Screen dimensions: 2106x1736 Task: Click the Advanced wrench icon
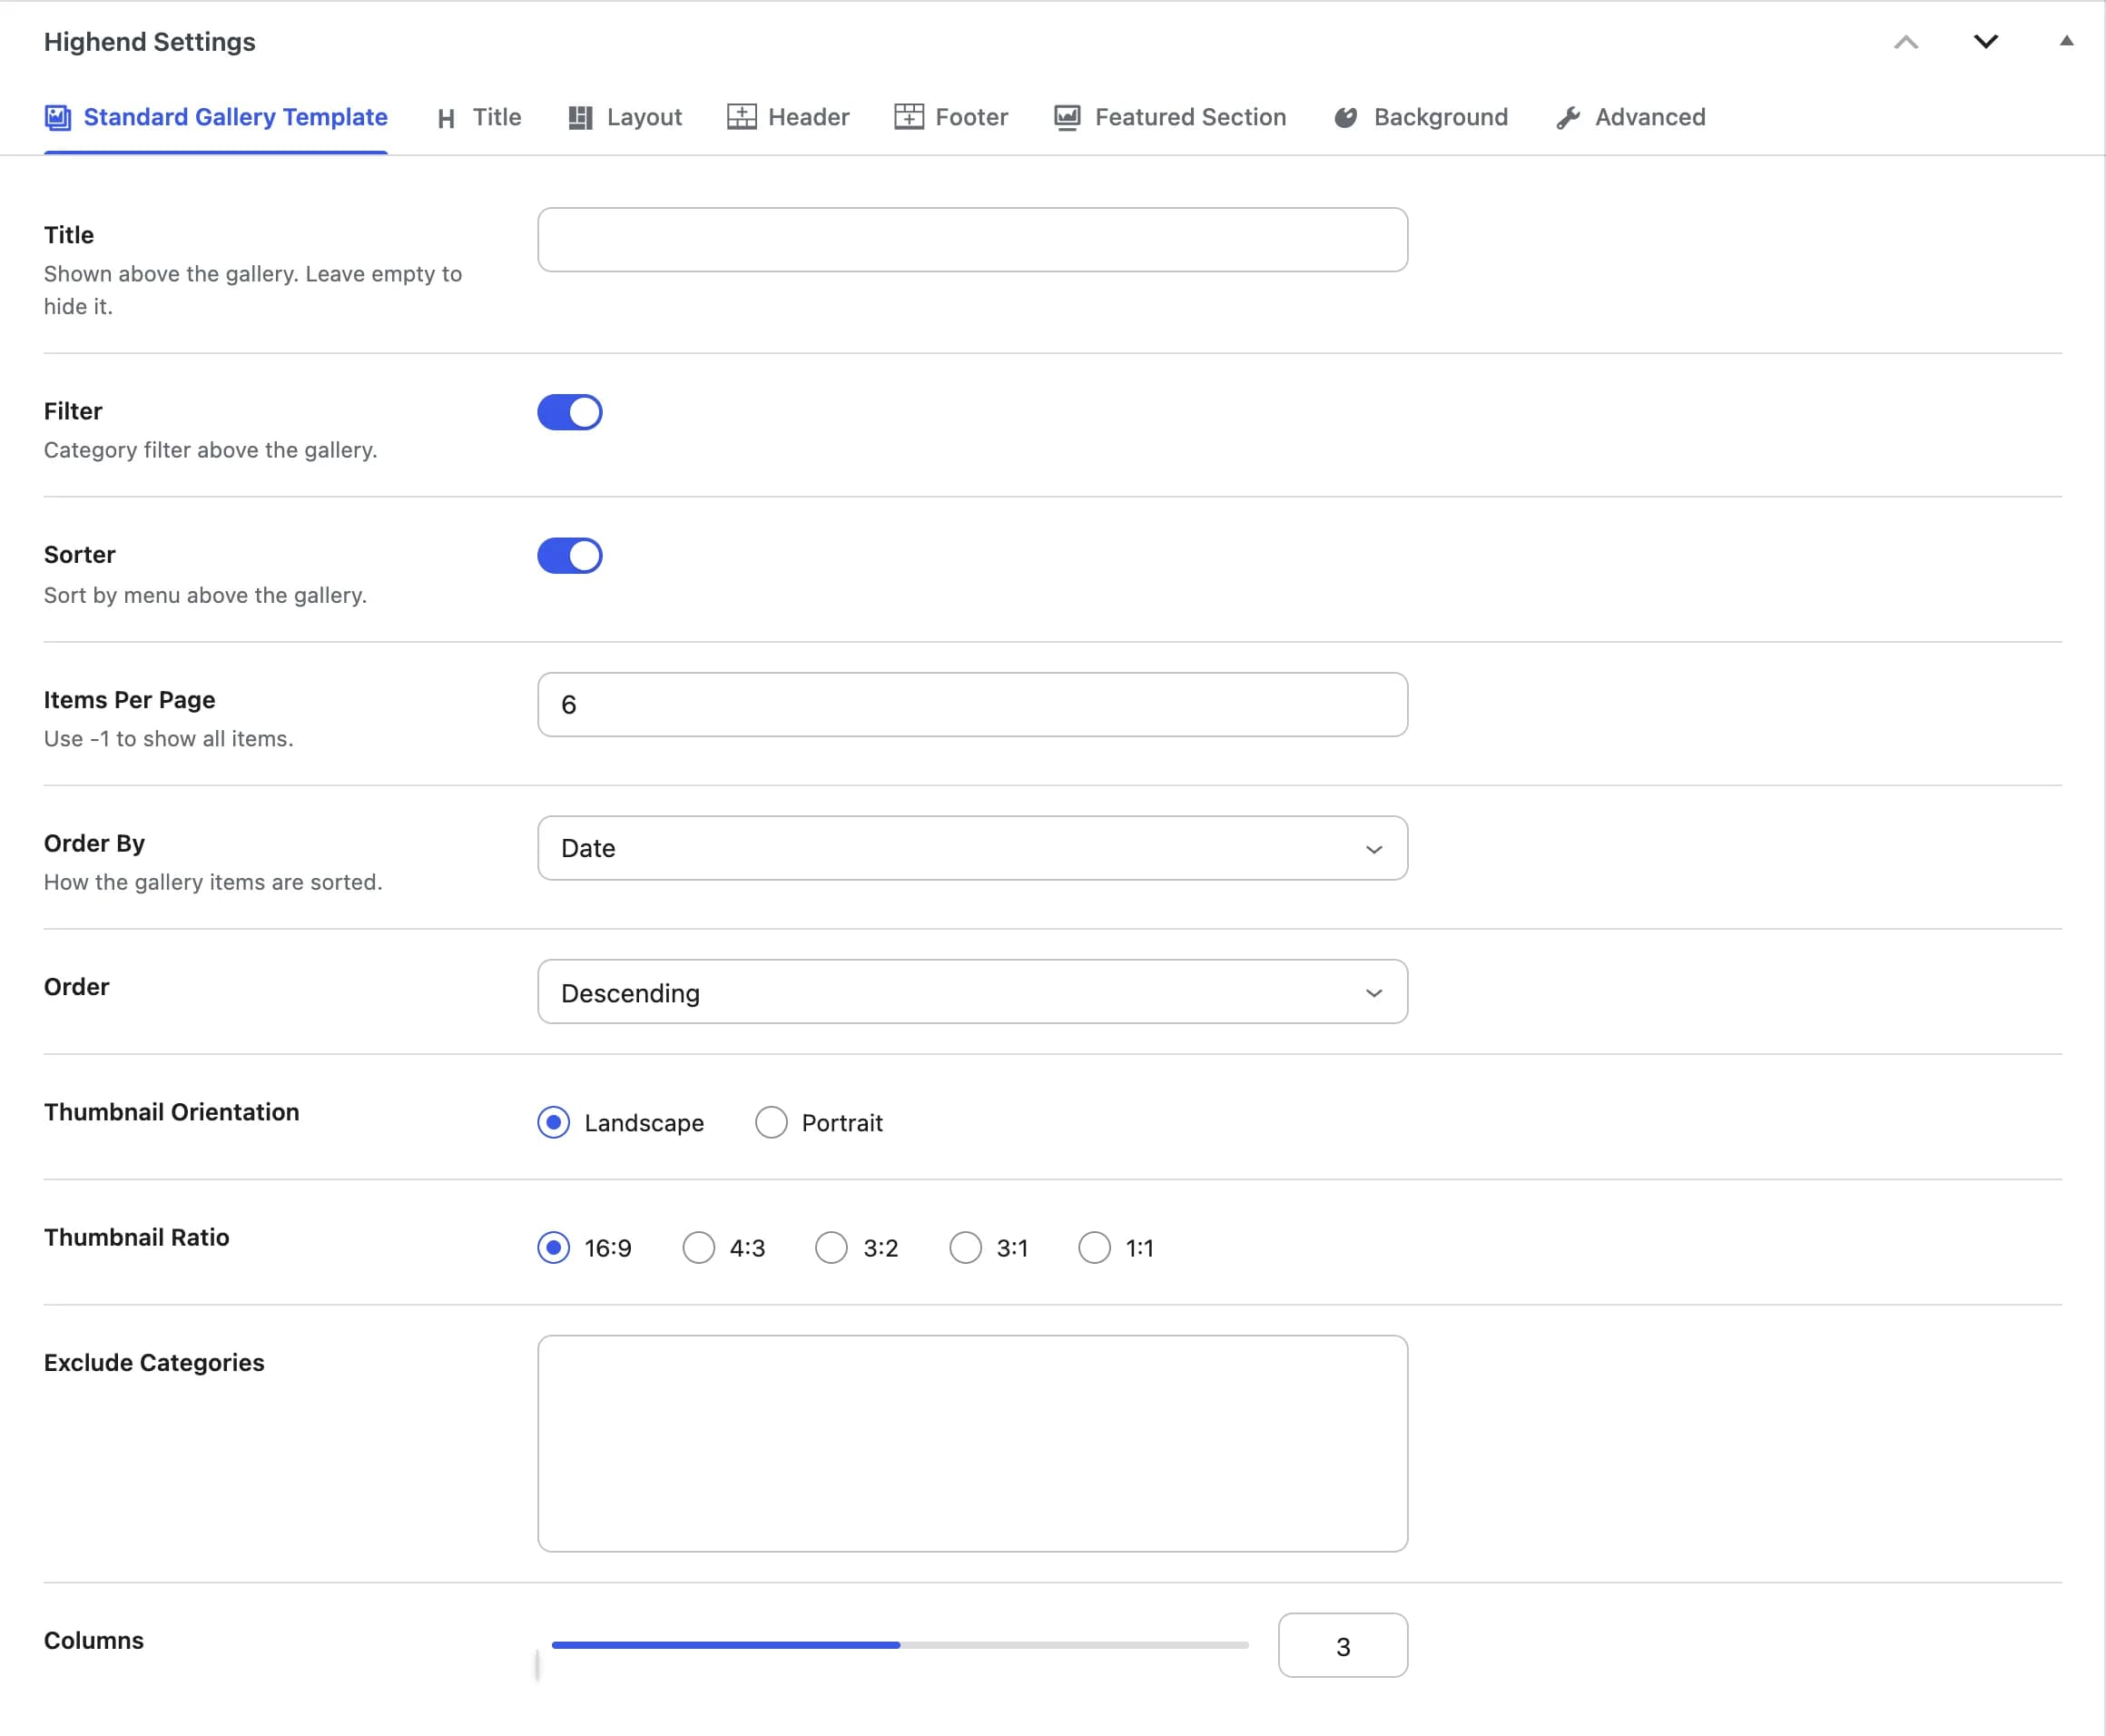point(1569,118)
